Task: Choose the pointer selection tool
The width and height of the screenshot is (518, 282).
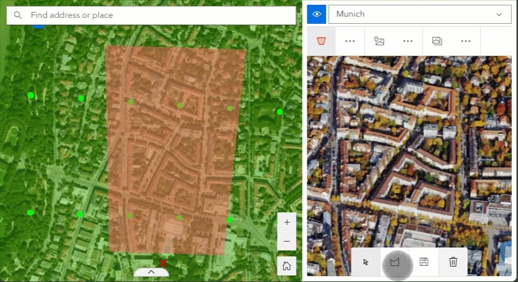Action: [366, 262]
